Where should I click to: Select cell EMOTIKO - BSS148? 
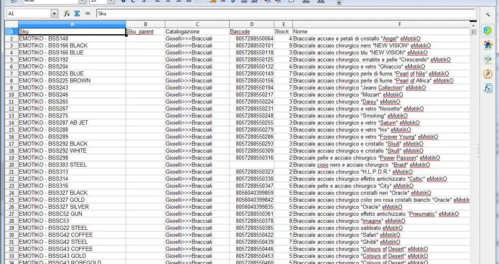point(72,38)
